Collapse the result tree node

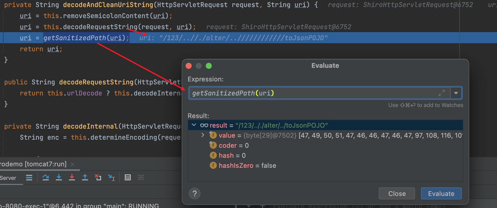(194, 125)
